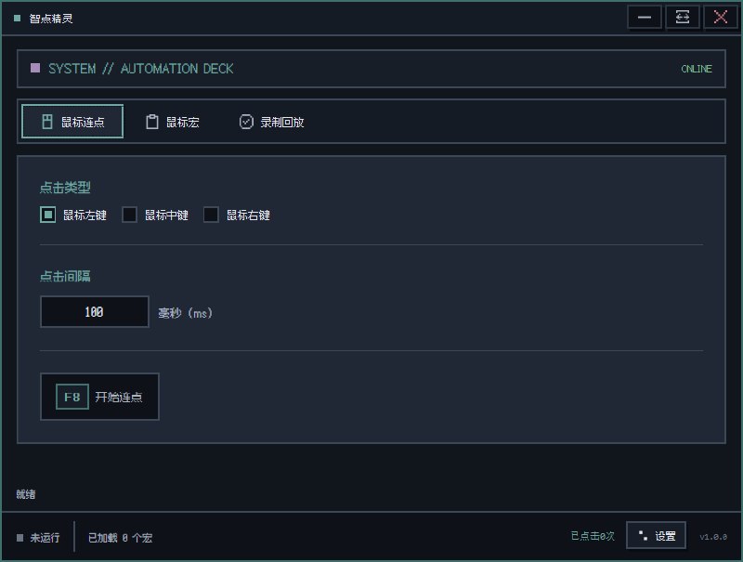Click the SYSTEM // AUTOMATION DECK header
743x562 pixels.
(x=141, y=69)
